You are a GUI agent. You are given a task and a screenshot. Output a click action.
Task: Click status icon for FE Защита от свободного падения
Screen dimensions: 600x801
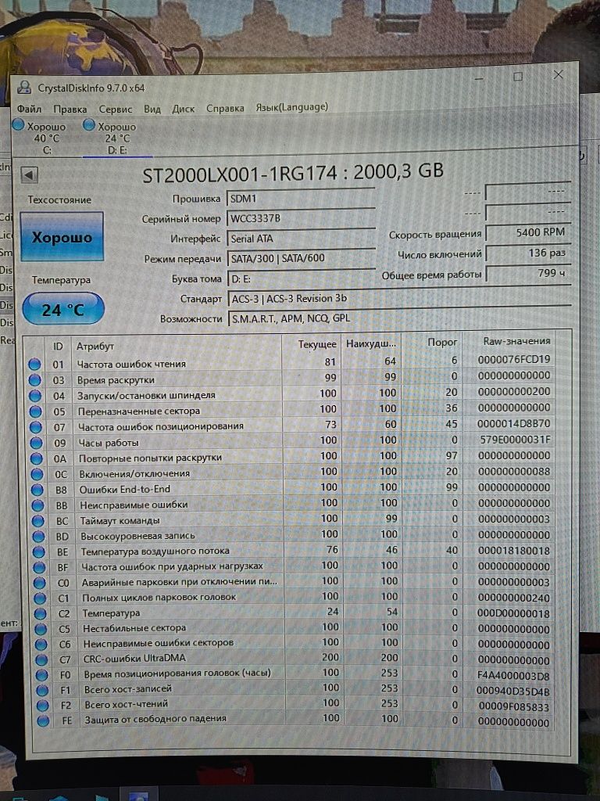pos(44,720)
